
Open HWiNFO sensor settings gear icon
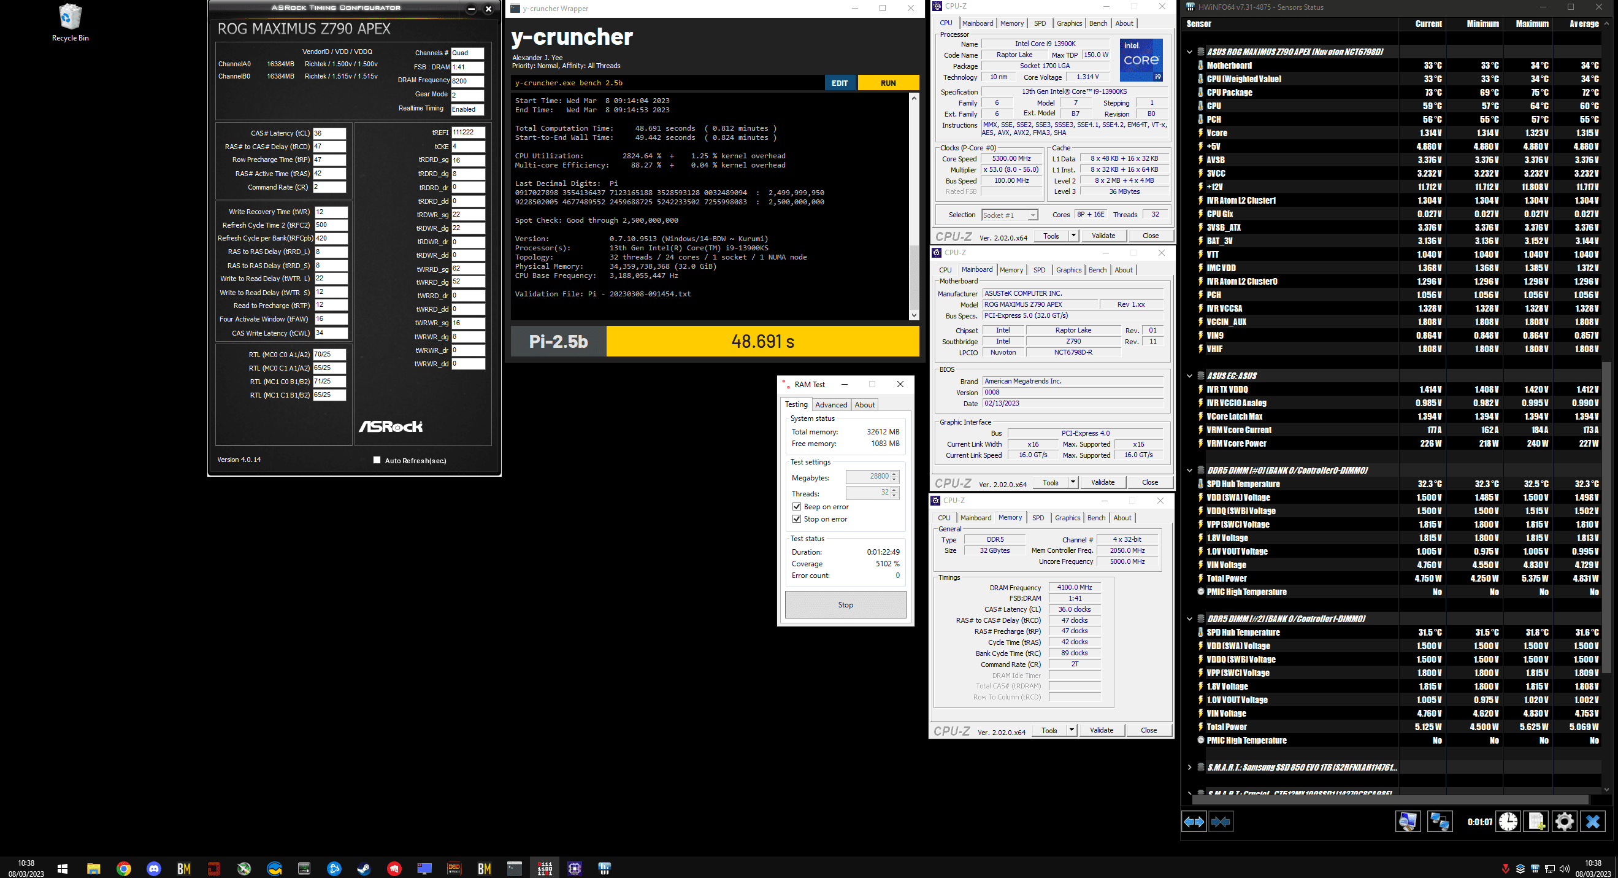[x=1564, y=822]
